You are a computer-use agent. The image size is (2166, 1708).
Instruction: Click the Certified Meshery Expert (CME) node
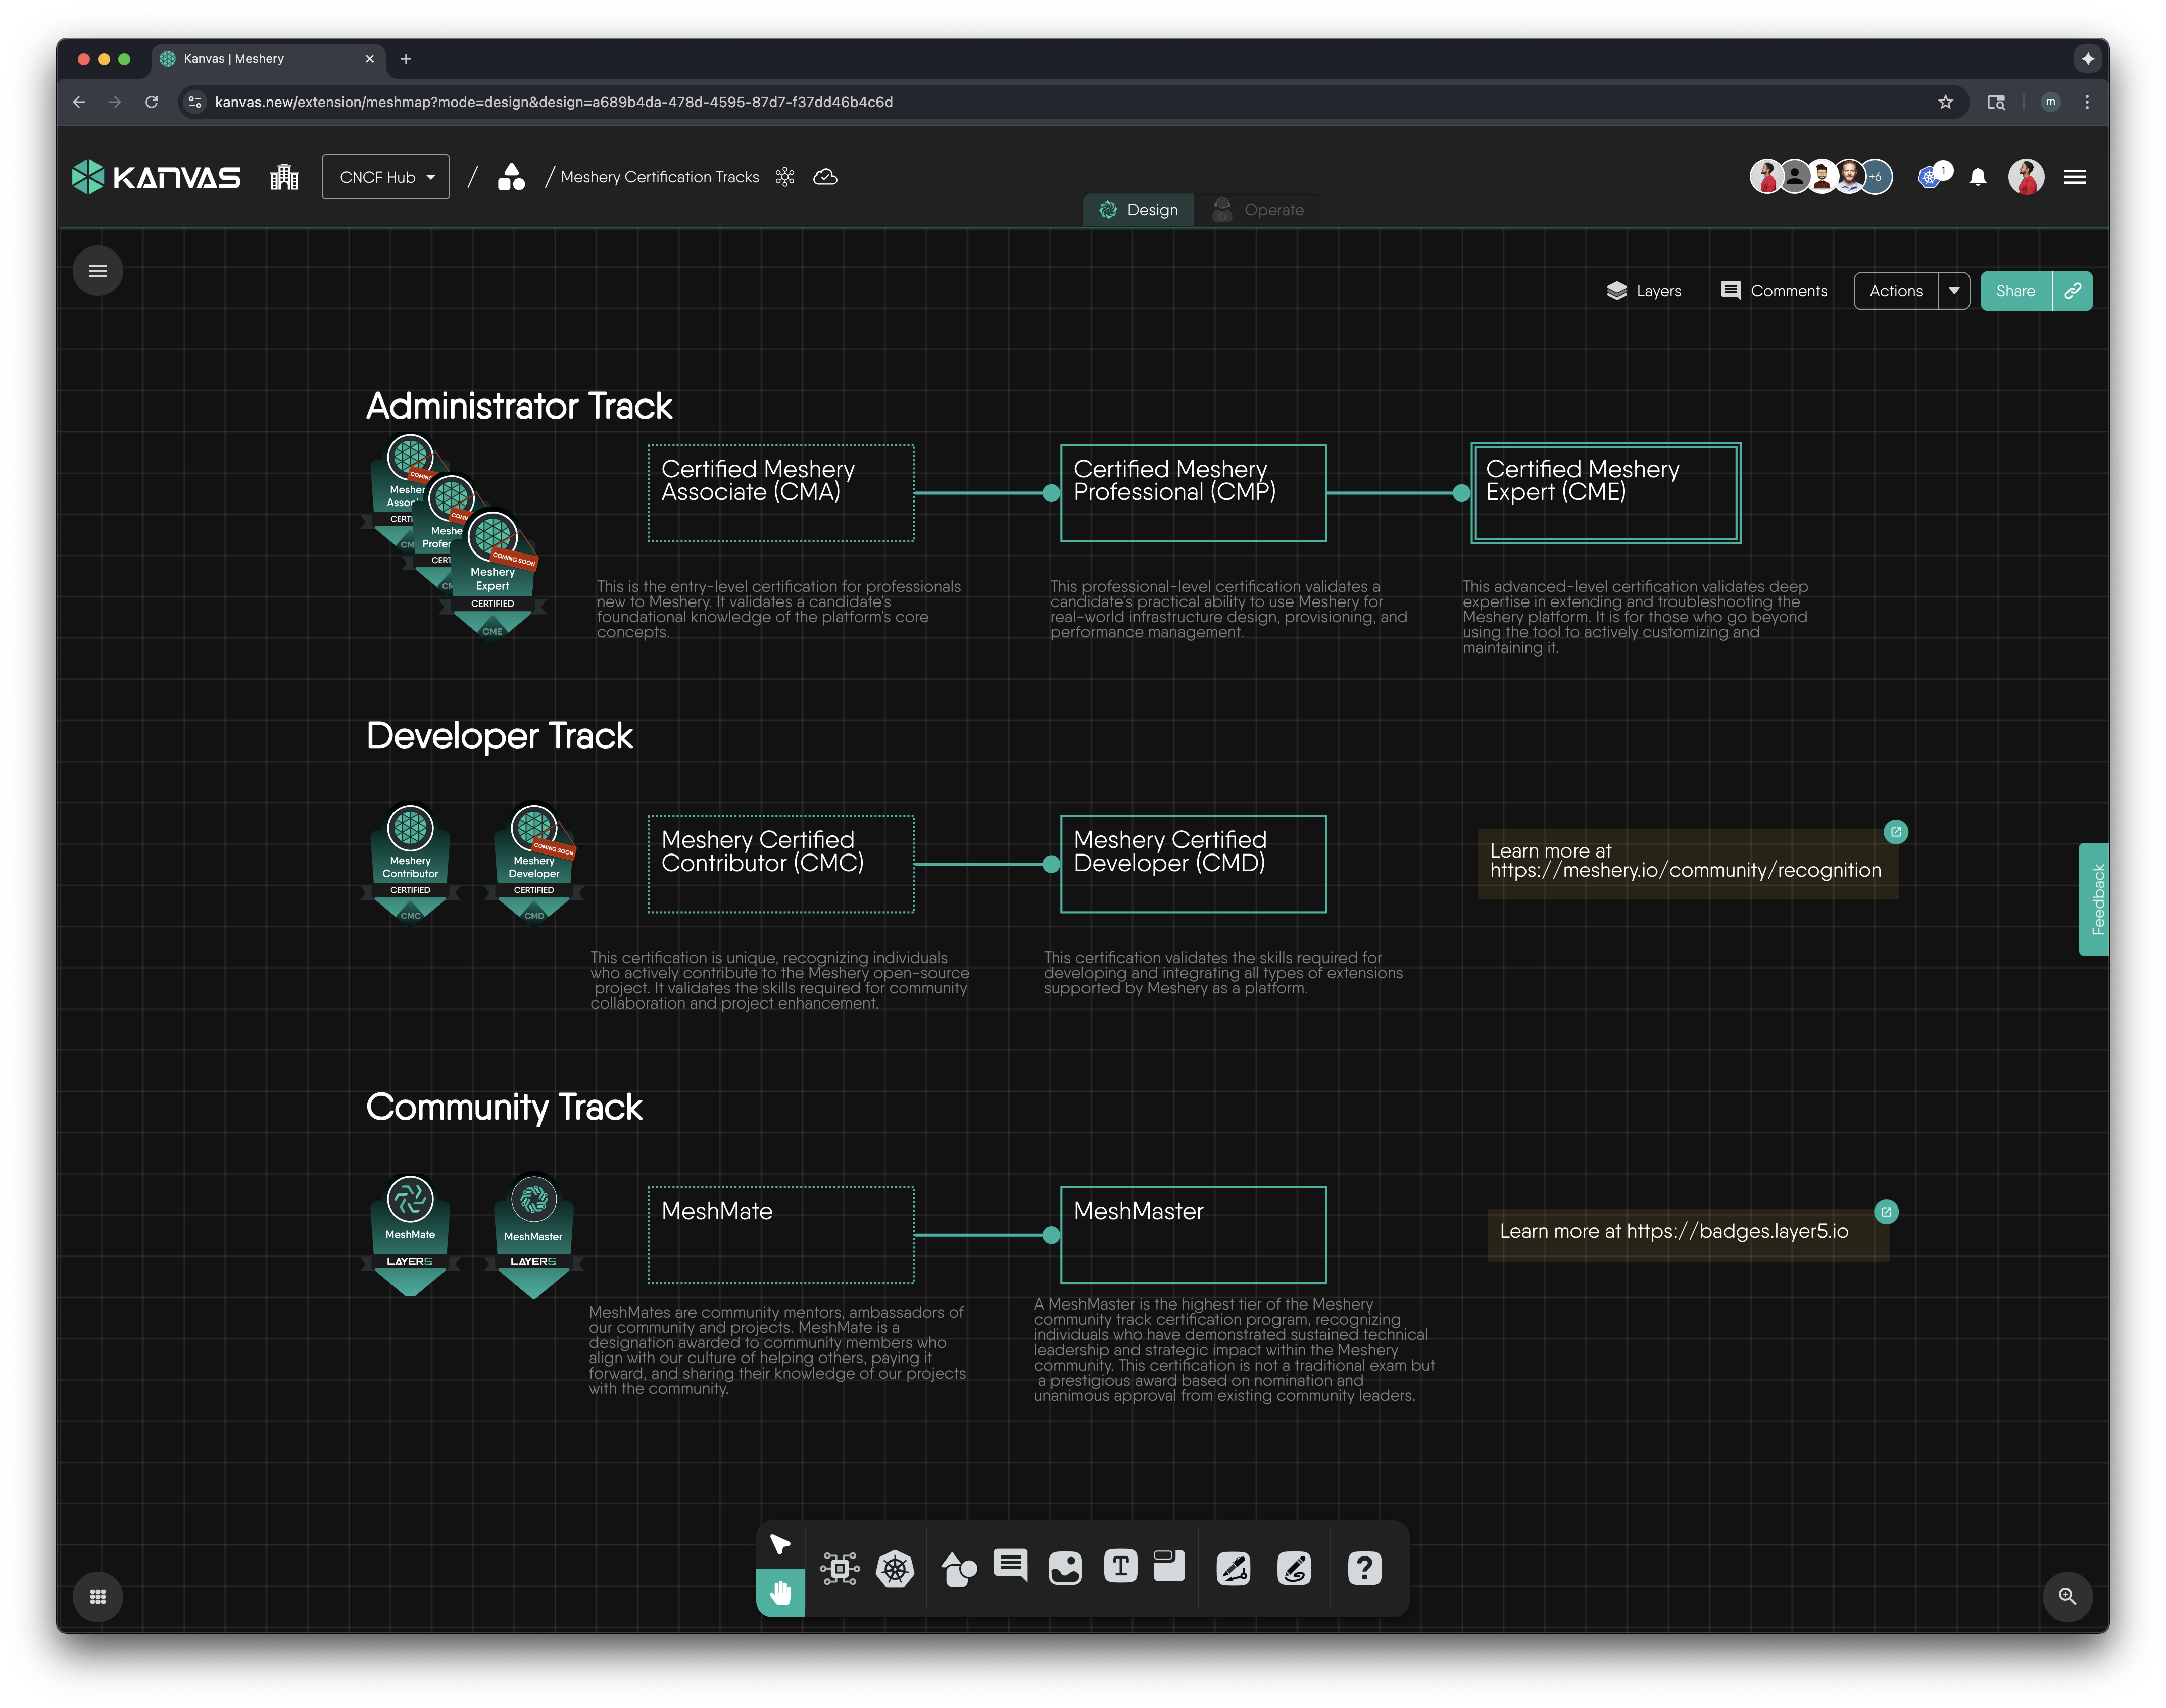pyautogui.click(x=1605, y=493)
